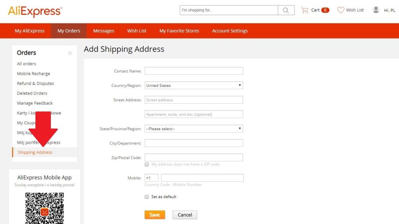Screen dimensions: 399x224
Task: Open Manage Feedback
Action: [x=35, y=103]
